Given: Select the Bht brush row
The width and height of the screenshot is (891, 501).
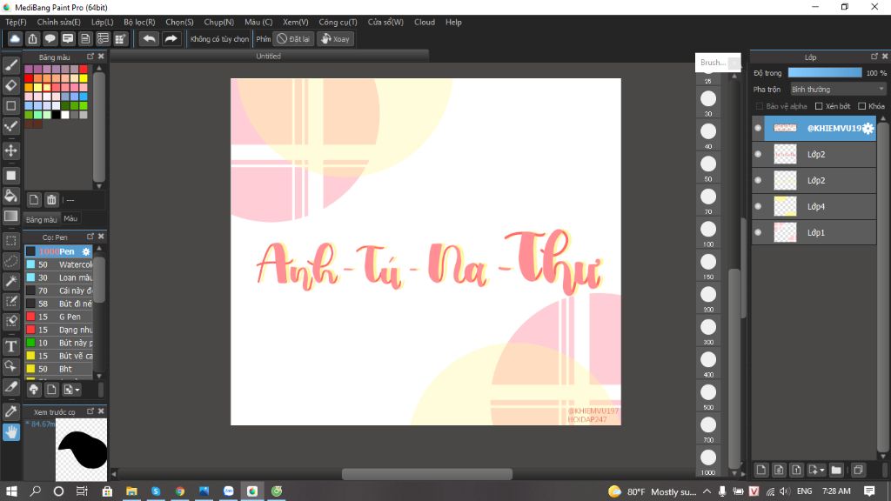Looking at the screenshot, I should (x=58, y=369).
